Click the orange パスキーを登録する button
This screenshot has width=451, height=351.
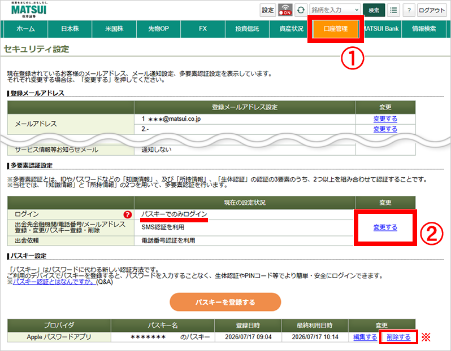[x=225, y=302]
